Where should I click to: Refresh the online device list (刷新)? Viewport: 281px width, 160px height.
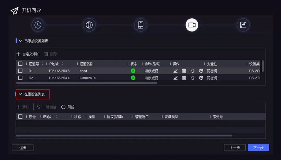(68, 107)
